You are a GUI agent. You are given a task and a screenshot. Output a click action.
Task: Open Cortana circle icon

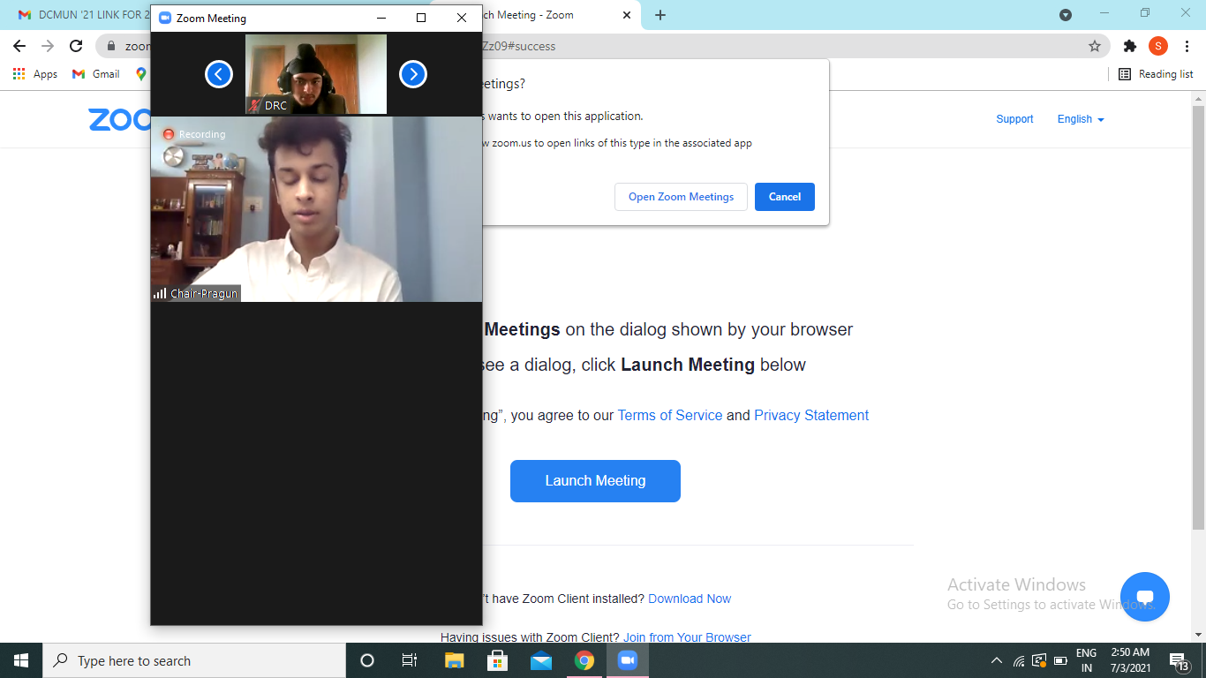coord(367,660)
